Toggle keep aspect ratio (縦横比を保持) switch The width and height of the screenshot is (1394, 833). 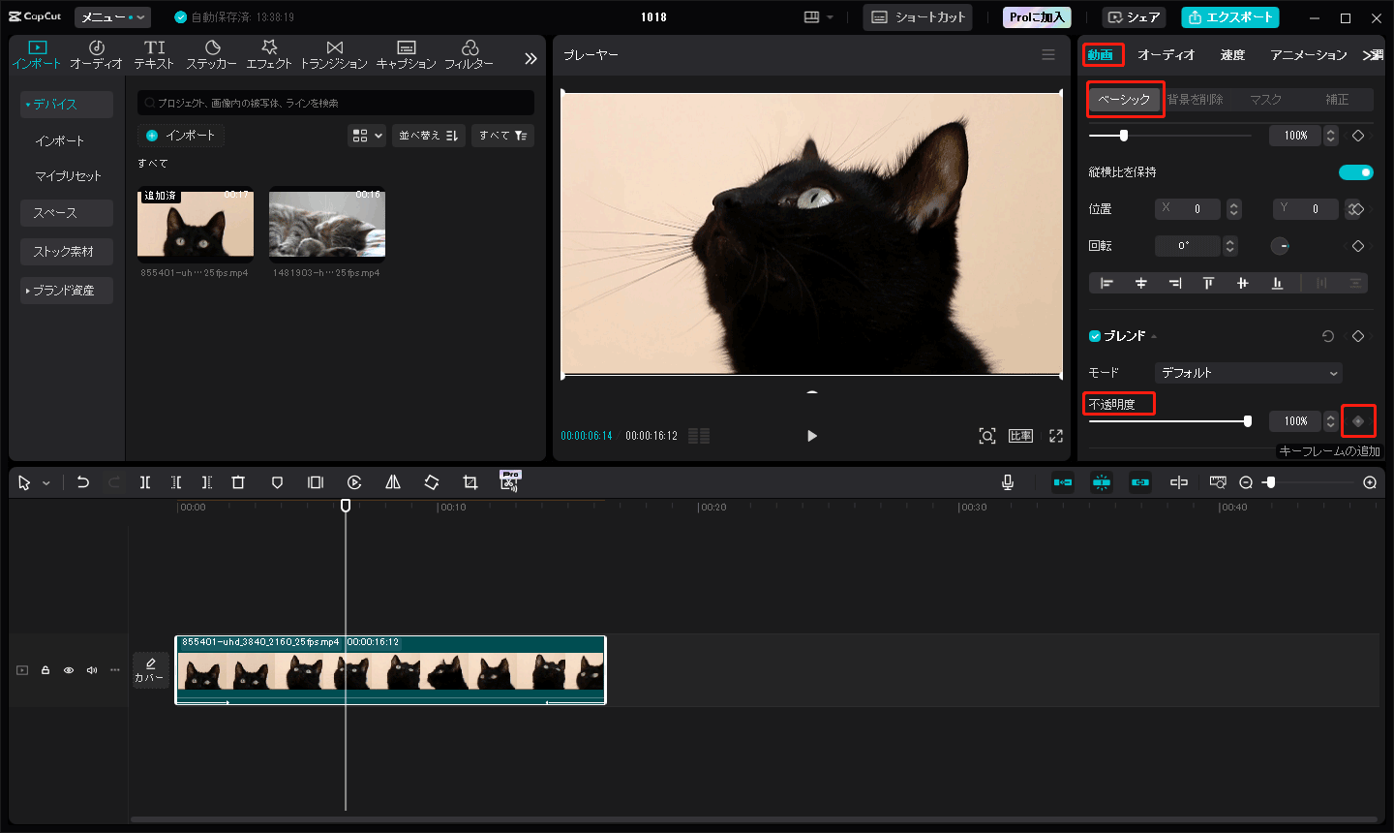(1356, 172)
